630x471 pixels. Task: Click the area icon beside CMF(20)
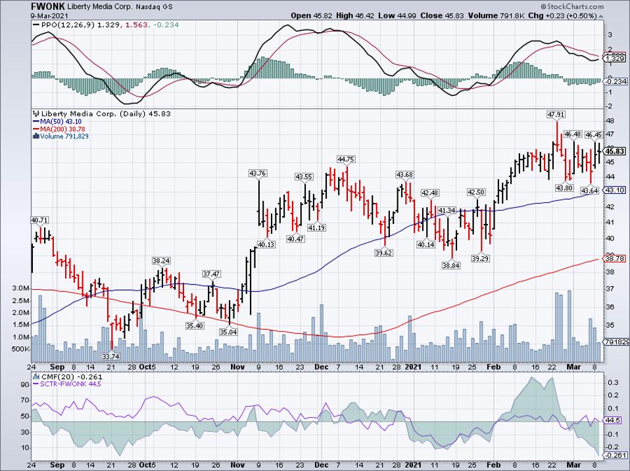tap(36, 376)
